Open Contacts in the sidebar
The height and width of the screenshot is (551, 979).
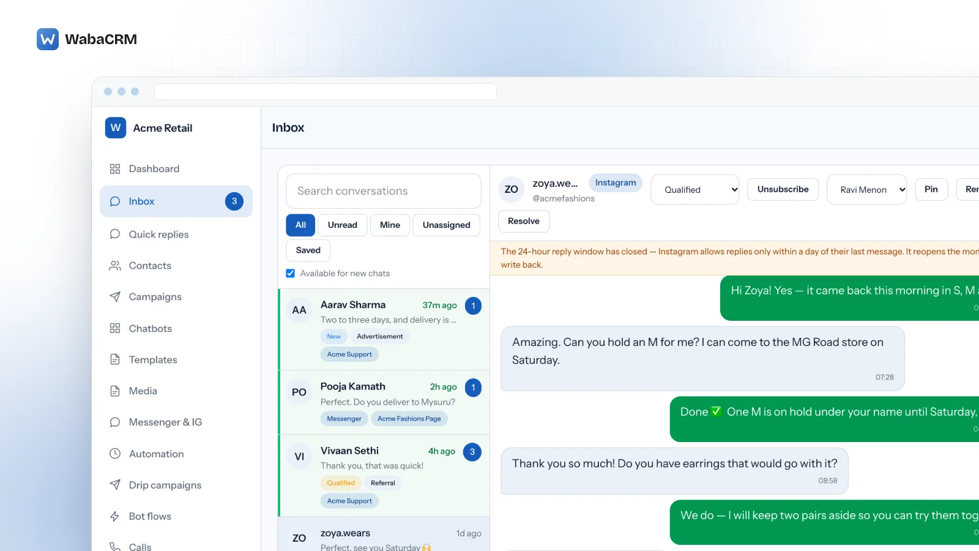click(176, 266)
